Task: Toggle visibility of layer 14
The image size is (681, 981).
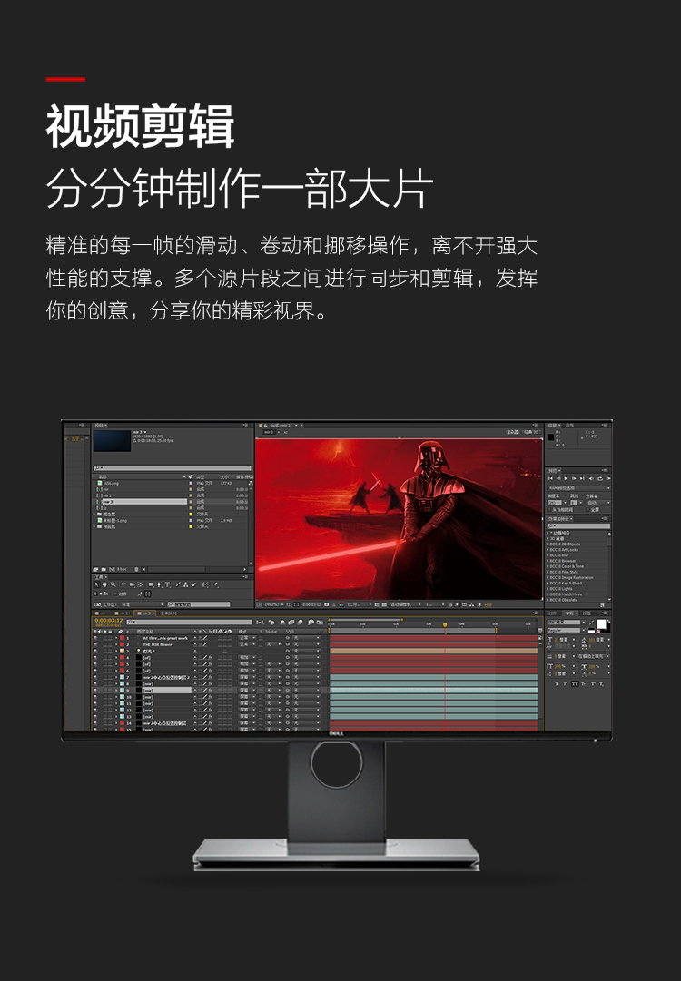Action: coord(95,722)
